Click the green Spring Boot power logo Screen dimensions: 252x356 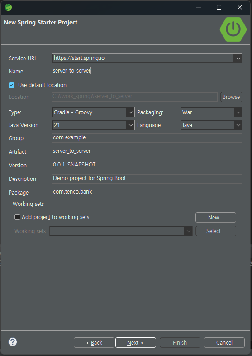233,29
